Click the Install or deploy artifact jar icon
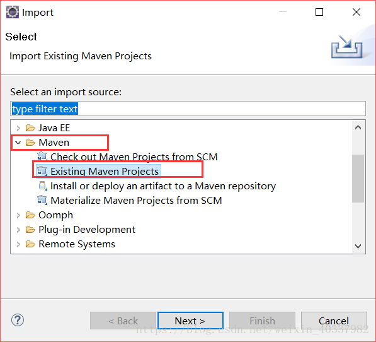The width and height of the screenshot is (376, 342). (42, 186)
